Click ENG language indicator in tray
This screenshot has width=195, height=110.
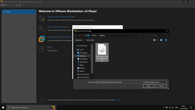(x=177, y=108)
